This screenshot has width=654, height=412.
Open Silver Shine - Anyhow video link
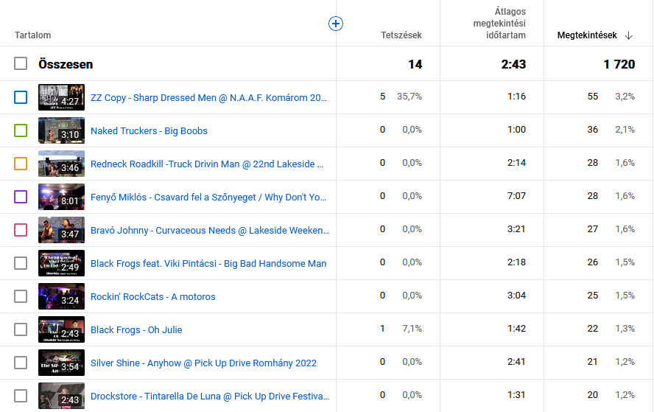(x=203, y=363)
